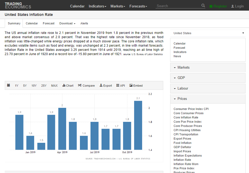The width and height of the screenshot is (249, 173).
Task: Open the Chart type bar icon
Action: click(x=64, y=86)
